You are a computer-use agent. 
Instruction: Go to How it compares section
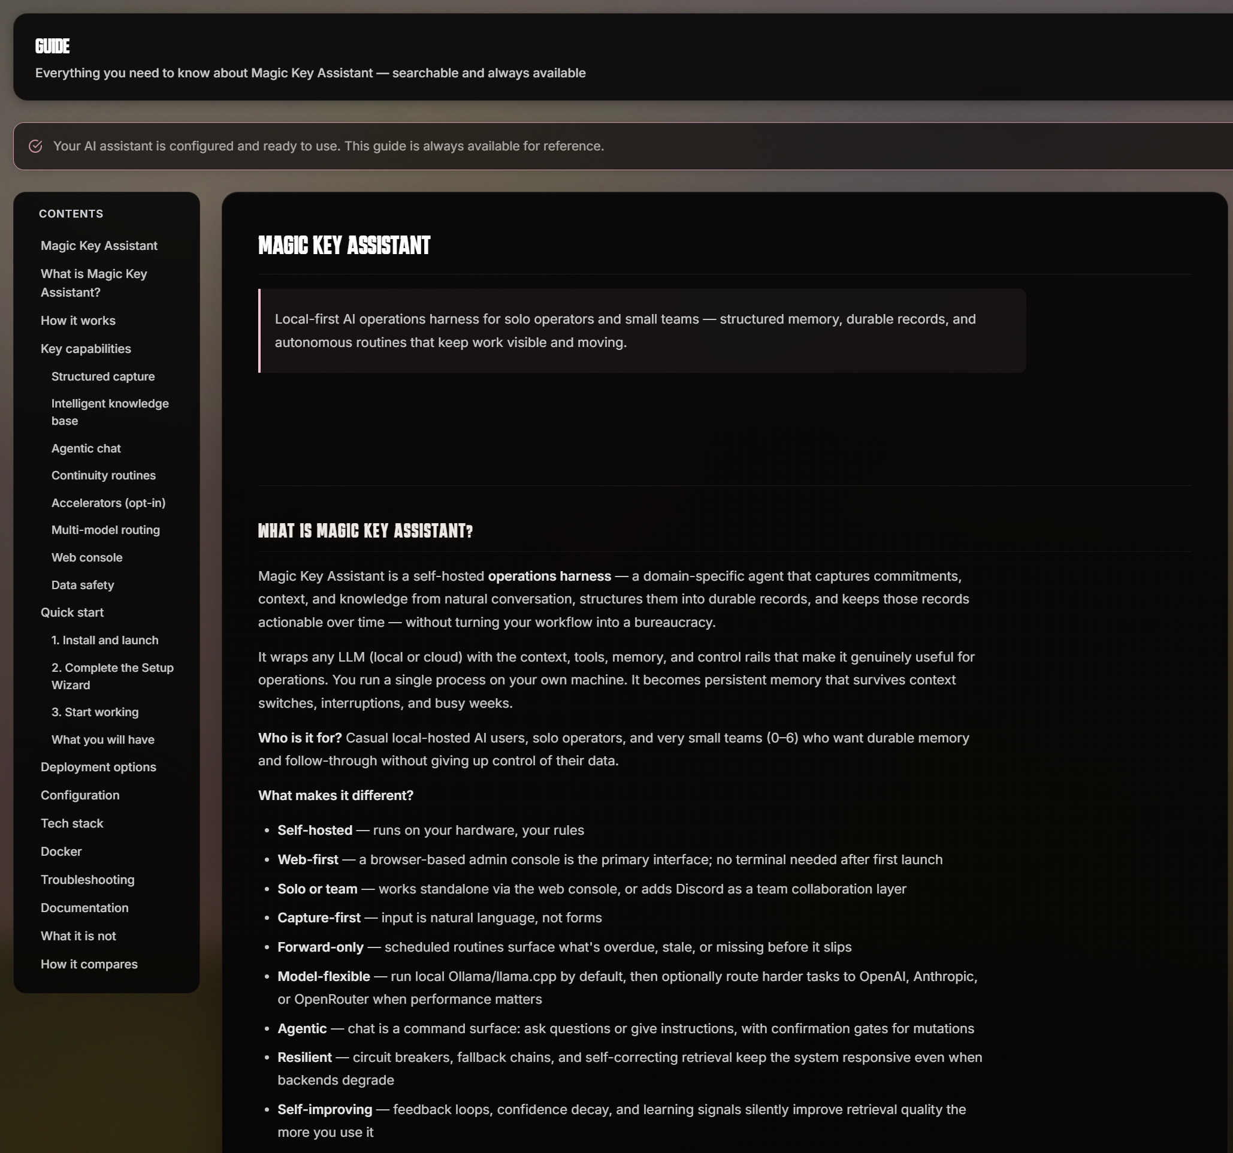pyautogui.click(x=89, y=964)
